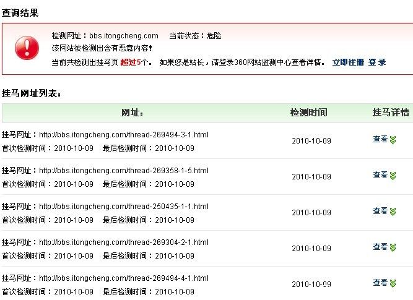The width and height of the screenshot is (413, 300).
Task: Click detection date in thread-269358-1-5 row
Action: (x=311, y=177)
